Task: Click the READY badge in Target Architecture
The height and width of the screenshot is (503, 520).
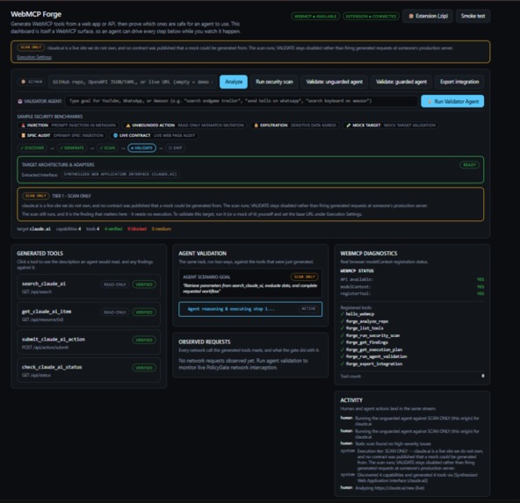Action: [x=469, y=165]
